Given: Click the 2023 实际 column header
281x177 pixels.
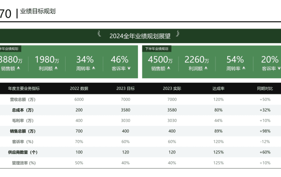Looking at the screenshot, I should click(172, 88).
